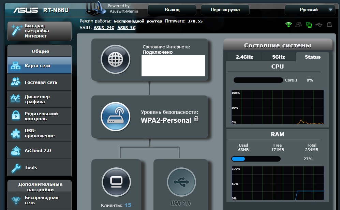340x210 pixels.
Task: Click the CPU Core 1 usage bar
Action: [x=258, y=80]
